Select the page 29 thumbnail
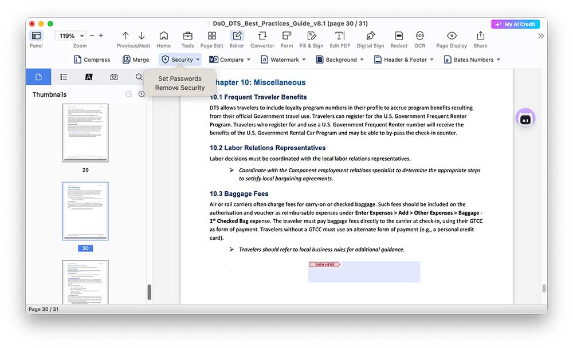 pos(85,132)
